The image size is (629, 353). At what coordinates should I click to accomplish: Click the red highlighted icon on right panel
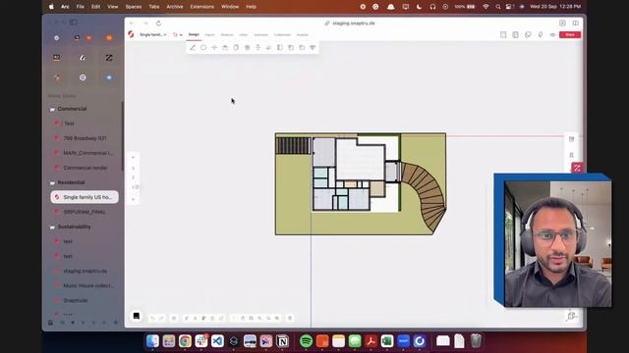[577, 168]
